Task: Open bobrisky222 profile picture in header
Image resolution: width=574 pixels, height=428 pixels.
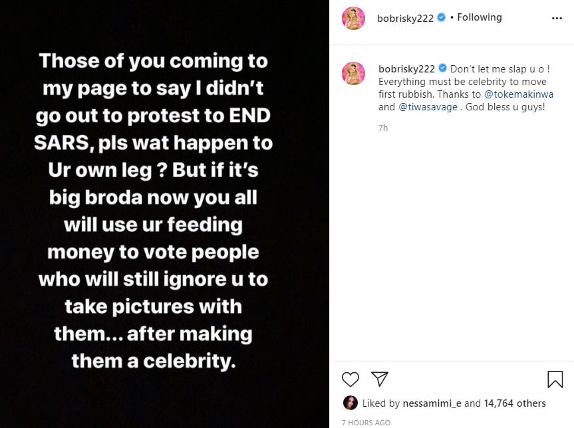Action: tap(353, 19)
